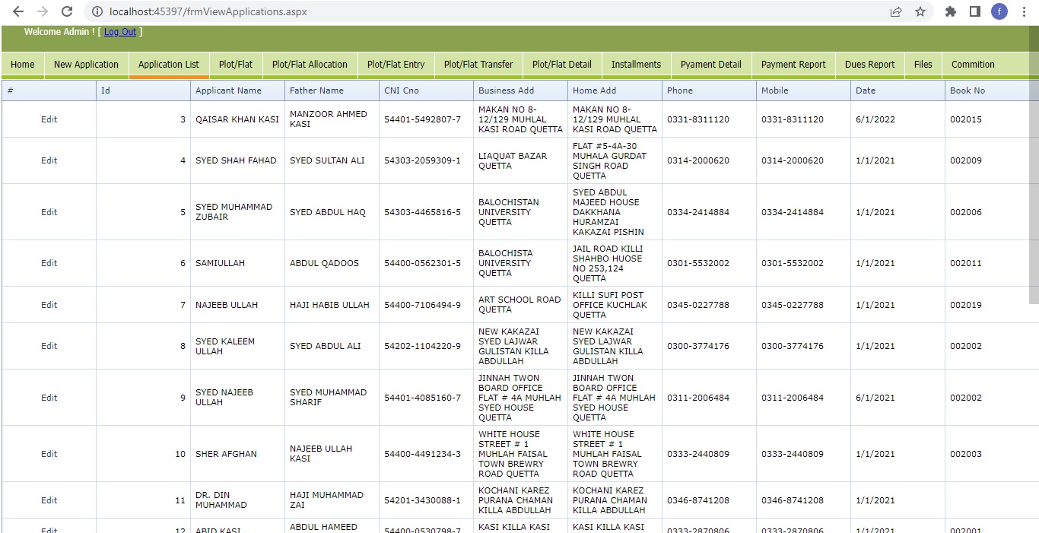Open the New Application menu item
This screenshot has width=1039, height=533.
click(86, 65)
